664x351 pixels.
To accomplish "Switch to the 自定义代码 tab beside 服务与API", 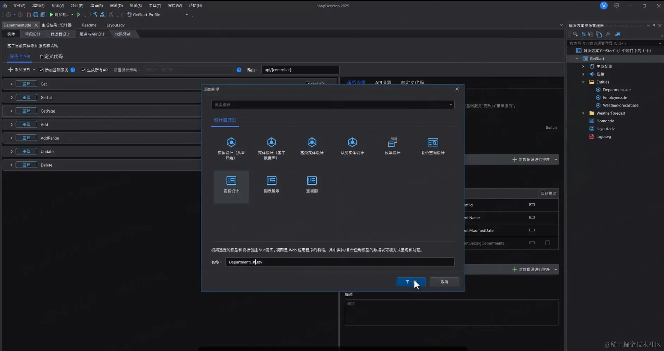I will tap(51, 57).
